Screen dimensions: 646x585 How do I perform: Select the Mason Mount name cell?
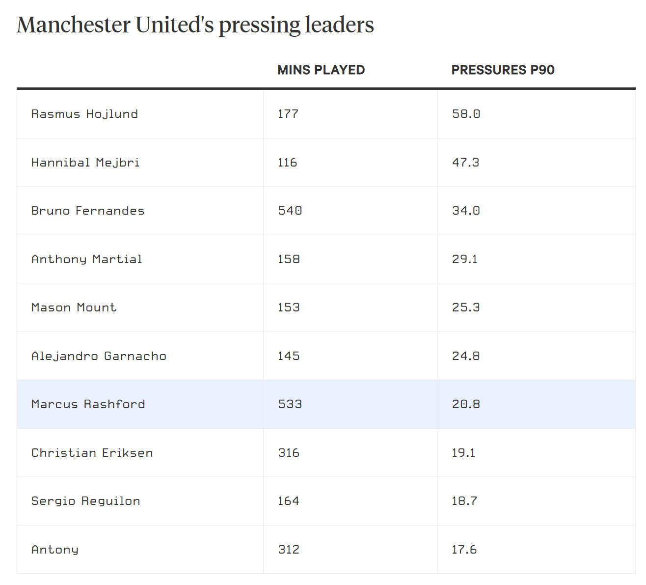click(74, 307)
